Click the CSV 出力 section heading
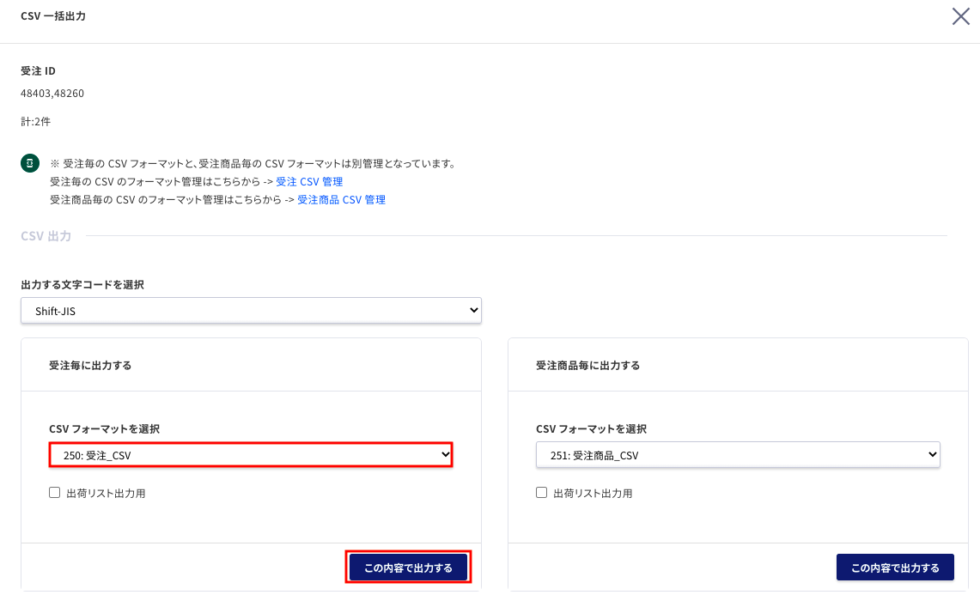The image size is (980, 601). (46, 236)
